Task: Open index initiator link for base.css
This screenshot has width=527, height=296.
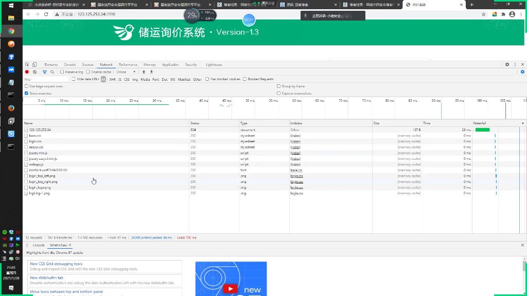Action: pyautogui.click(x=296, y=136)
